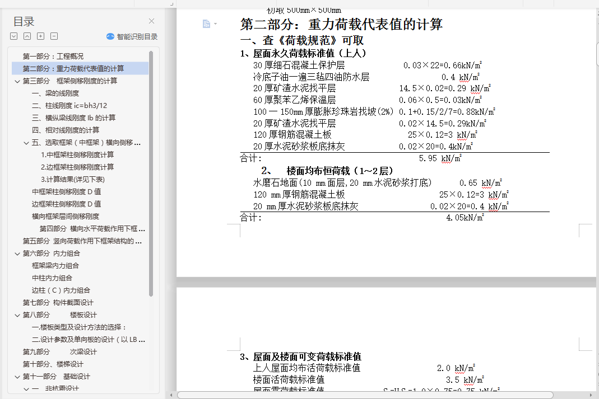This screenshot has height=399, width=599.
Task: Go to 边框架柱侧移刚度 D 值
Action: tap(67, 204)
